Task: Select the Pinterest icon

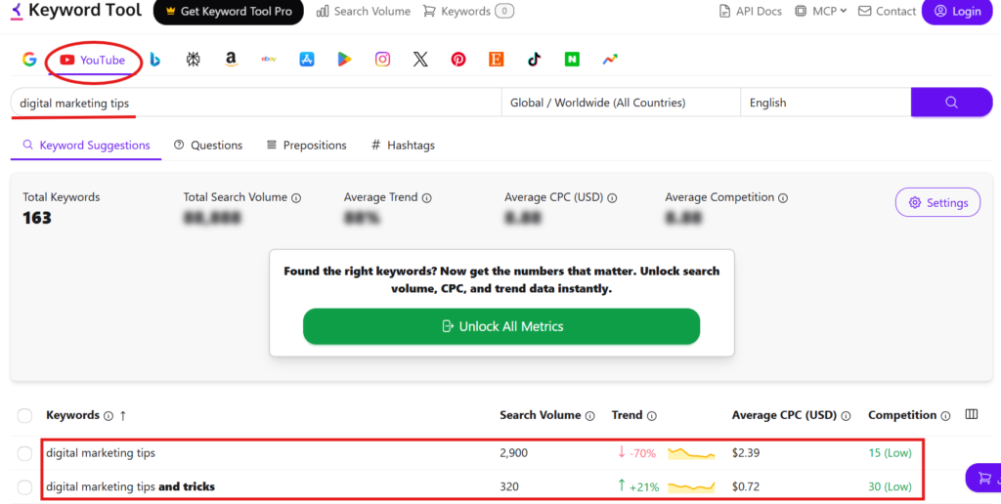Action: [458, 60]
